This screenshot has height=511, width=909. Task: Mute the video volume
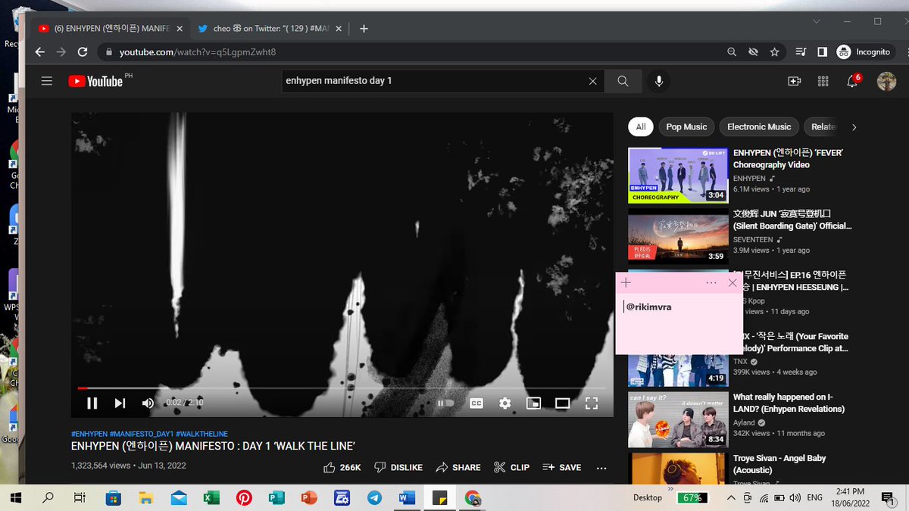click(148, 403)
